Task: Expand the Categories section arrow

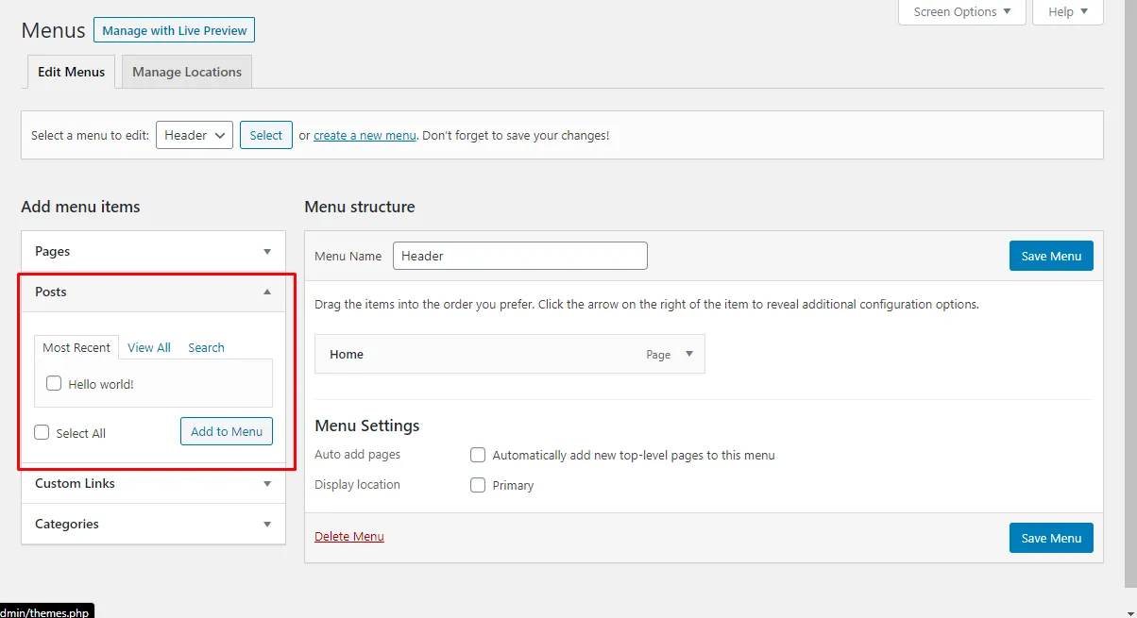Action: 267,525
